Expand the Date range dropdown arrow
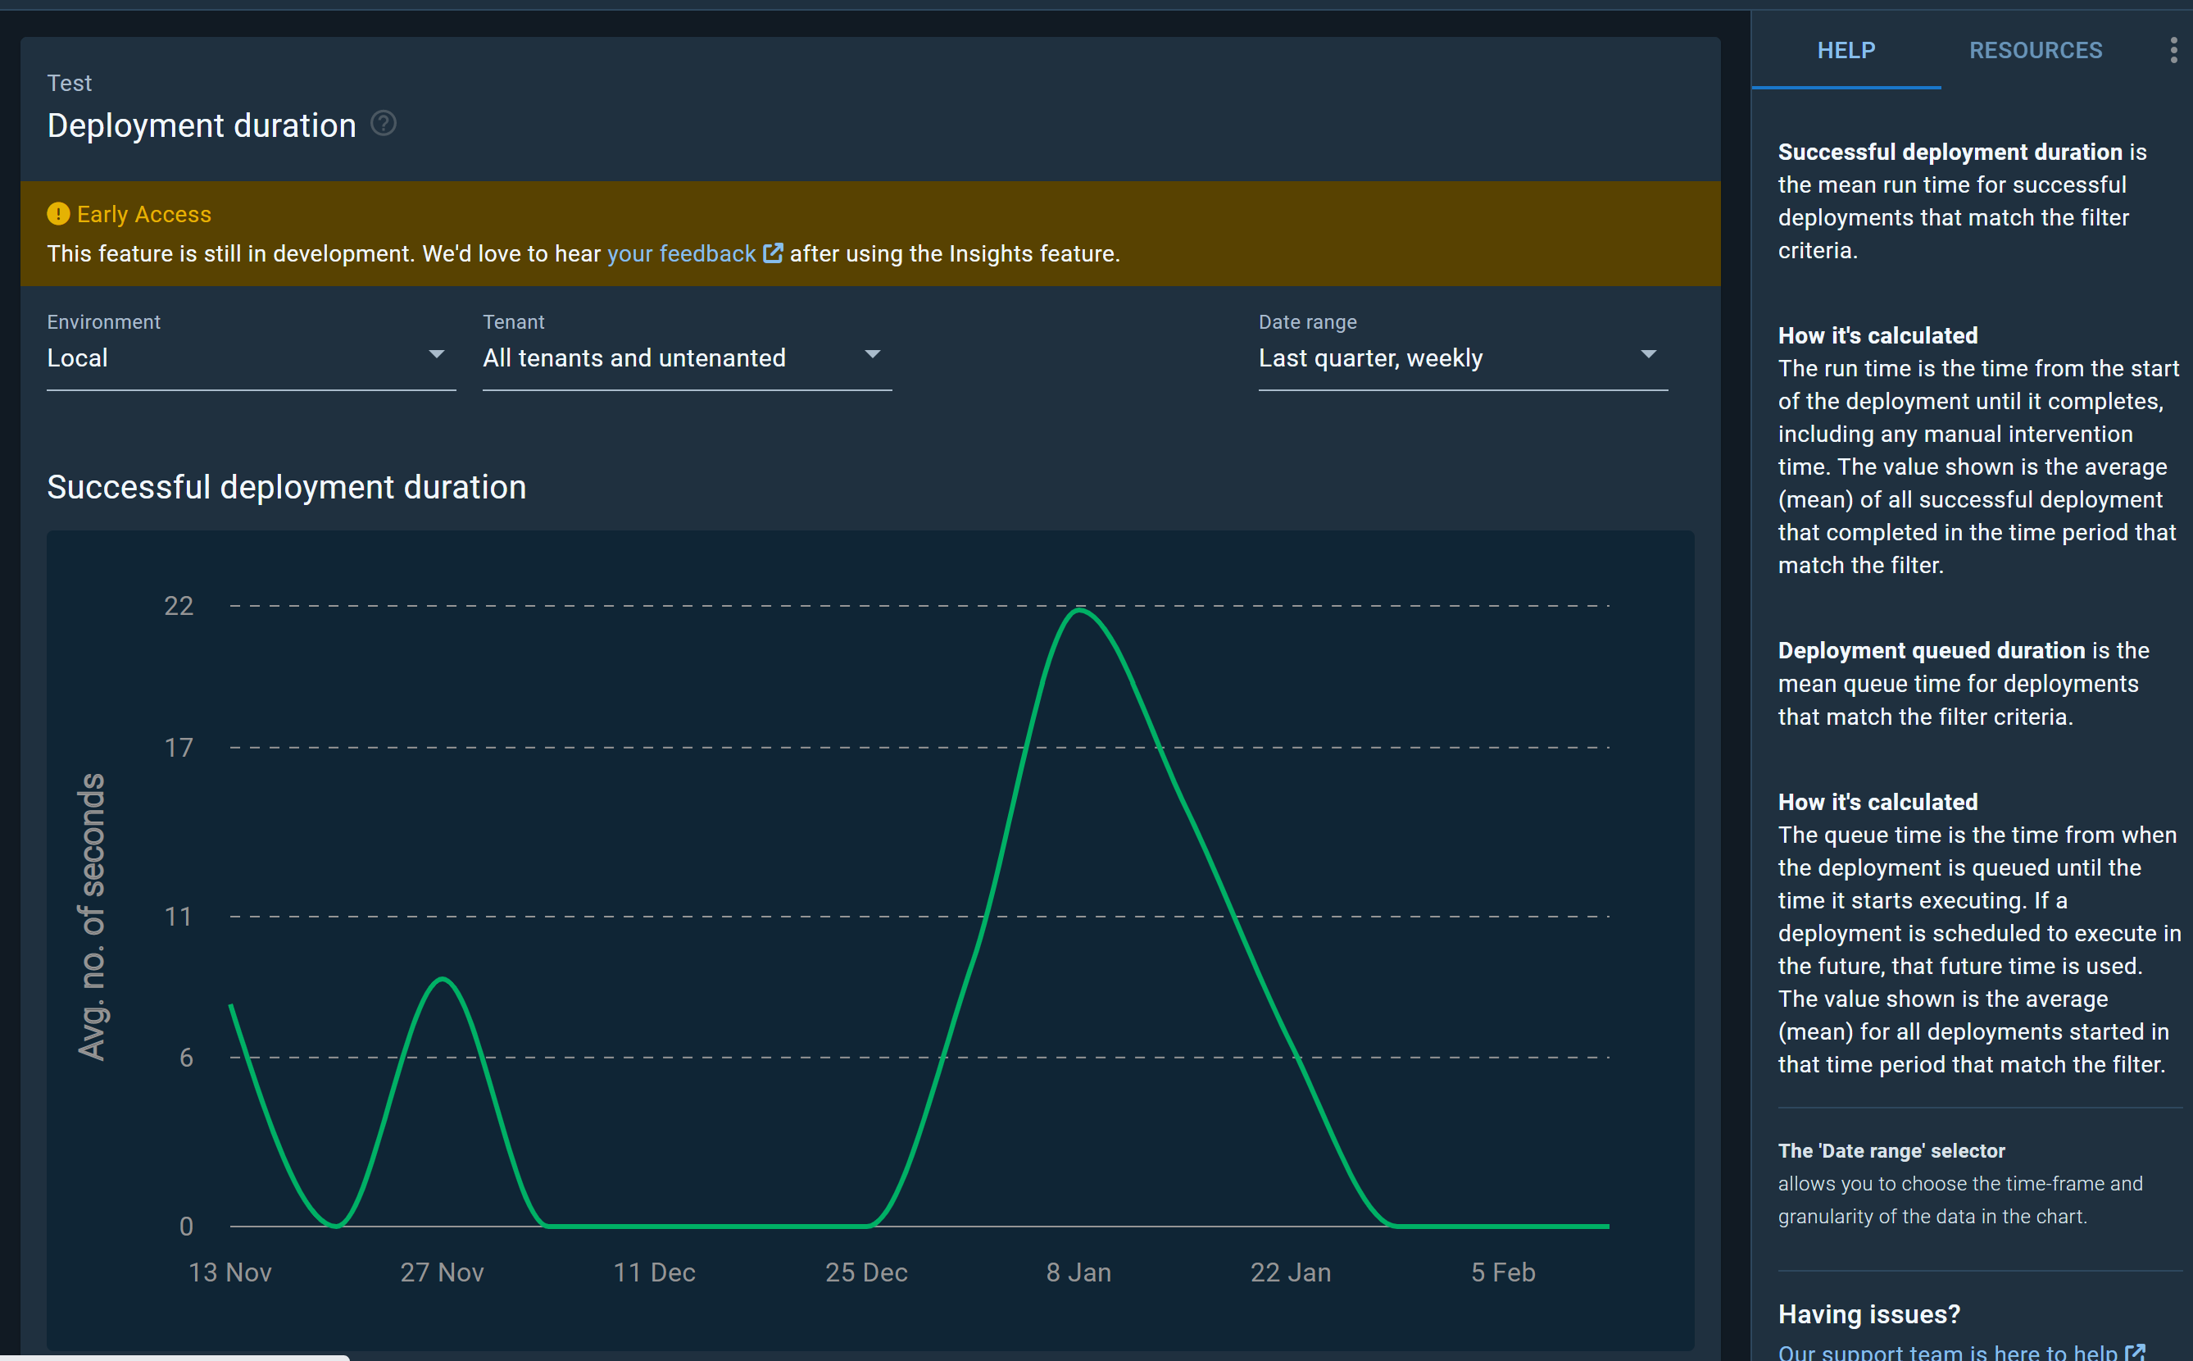 pos(1648,353)
